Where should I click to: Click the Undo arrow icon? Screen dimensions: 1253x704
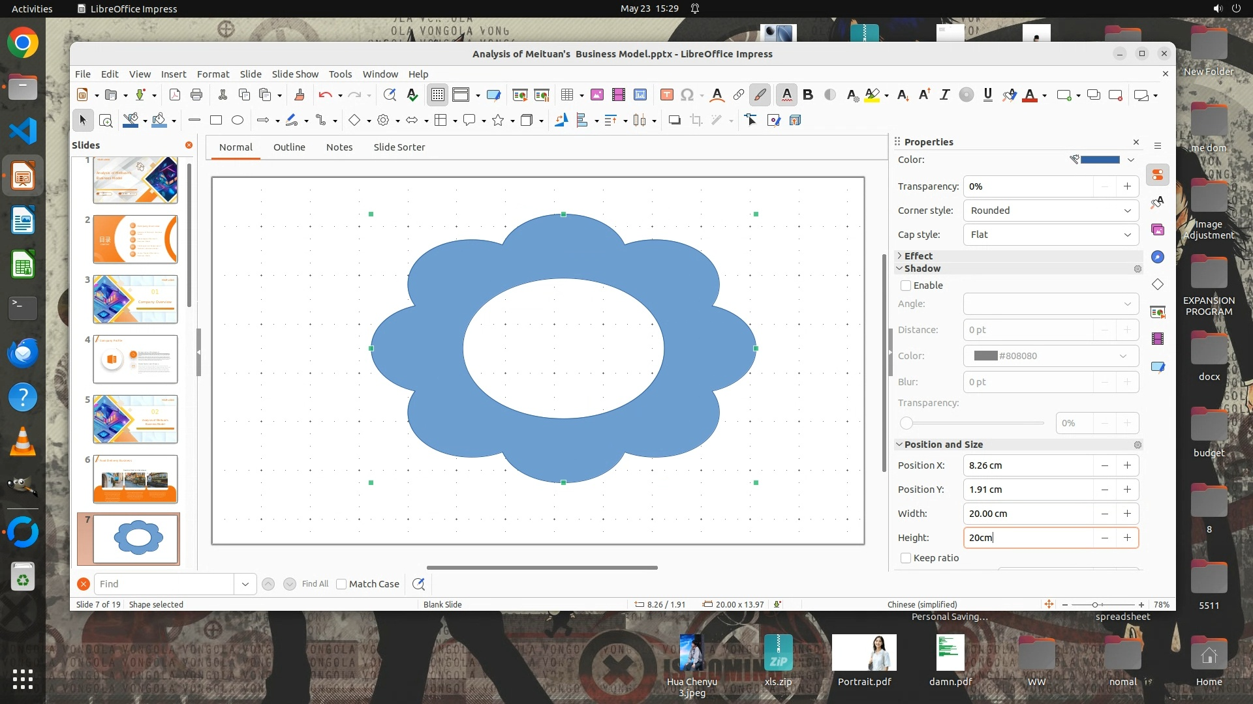click(325, 95)
